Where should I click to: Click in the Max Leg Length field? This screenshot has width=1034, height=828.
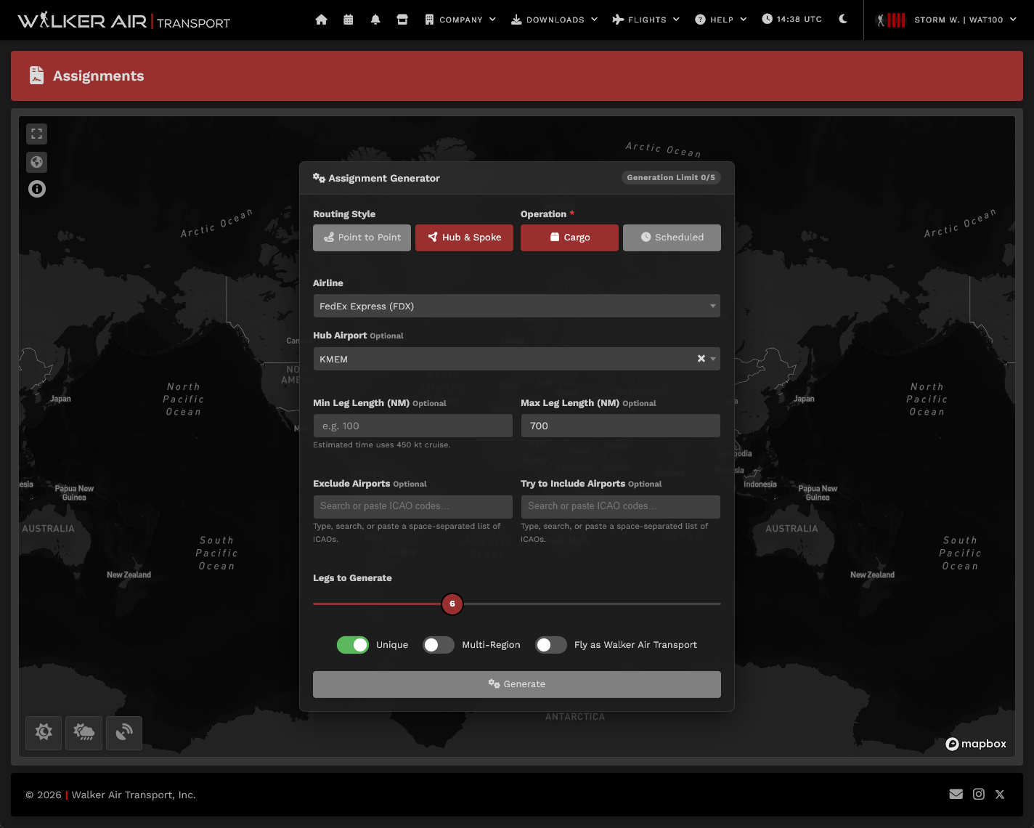621,426
